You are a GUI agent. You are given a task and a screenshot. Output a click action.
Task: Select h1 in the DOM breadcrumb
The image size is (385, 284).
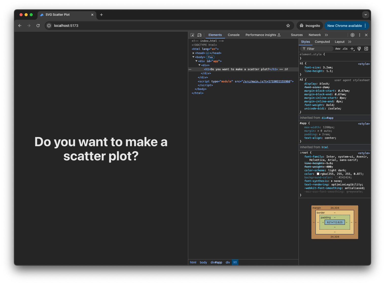click(x=235, y=262)
